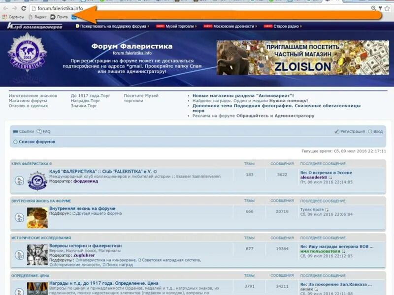The height and width of the screenshot is (295, 394).
Task: Open Вопросы истории и фалеристики forum
Action: (85, 246)
